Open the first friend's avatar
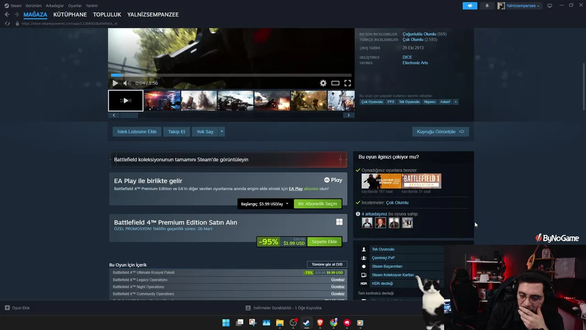This screenshot has height=330, width=586. click(x=367, y=223)
